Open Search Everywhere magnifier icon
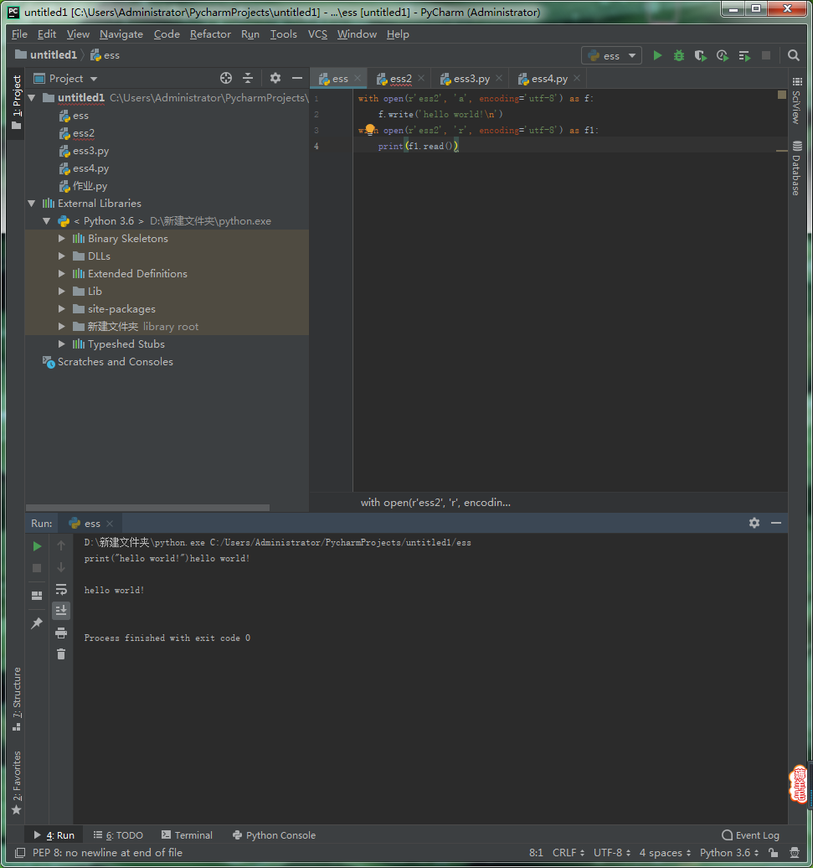Image resolution: width=813 pixels, height=868 pixels. (x=794, y=55)
